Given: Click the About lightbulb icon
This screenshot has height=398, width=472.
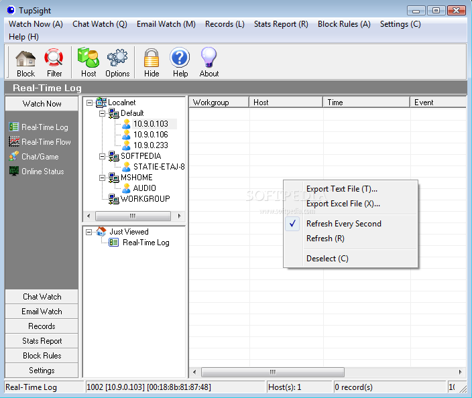Looking at the screenshot, I should click(209, 62).
